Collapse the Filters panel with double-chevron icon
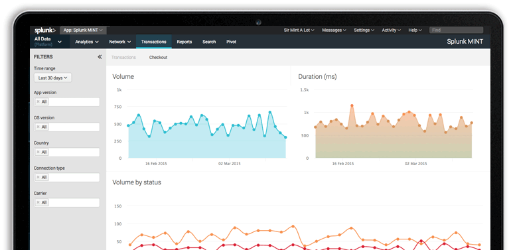 point(100,57)
